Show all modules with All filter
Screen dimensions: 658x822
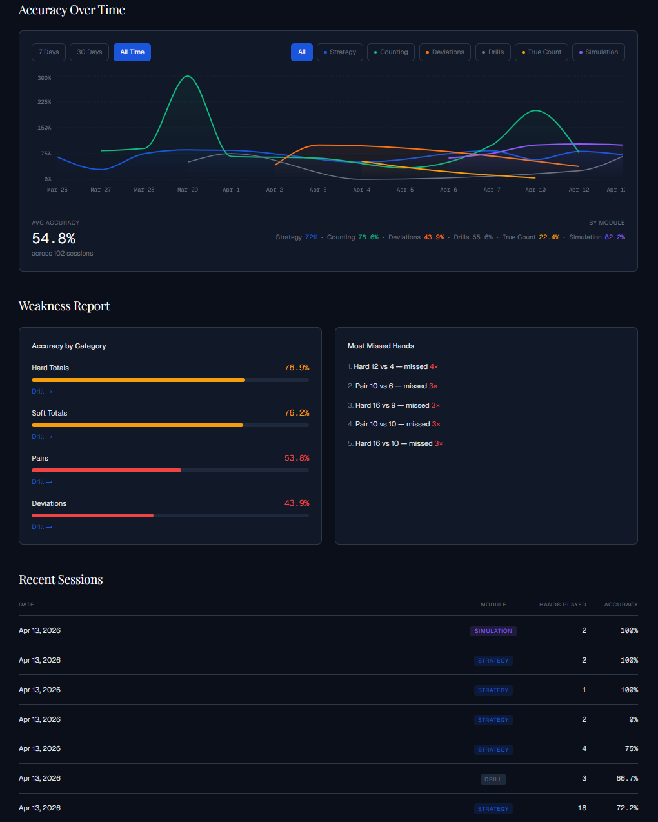302,52
